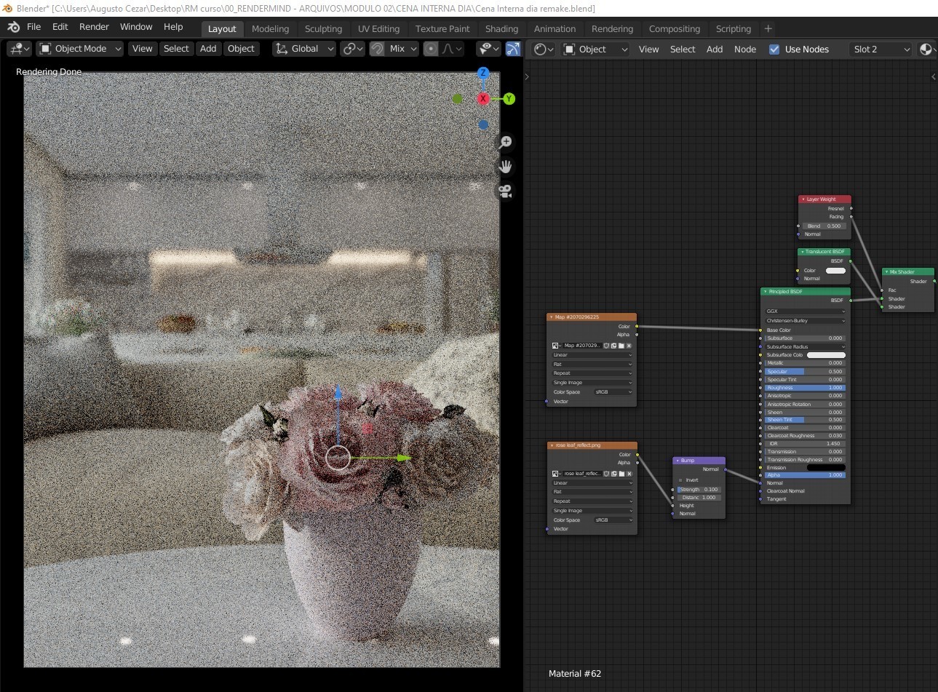
Task: Switch to the Compositing workspace tab
Action: tap(674, 29)
